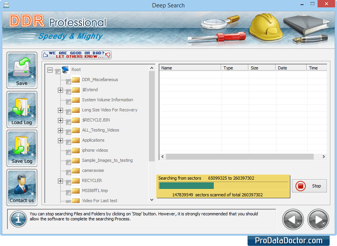
Task: Check Long Size Video For Recovery checkbox
Action: click(68, 112)
